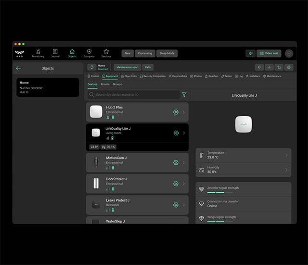This screenshot has height=265, width=308.
Task: Expand MotionCam J chevron
Action: (184, 162)
